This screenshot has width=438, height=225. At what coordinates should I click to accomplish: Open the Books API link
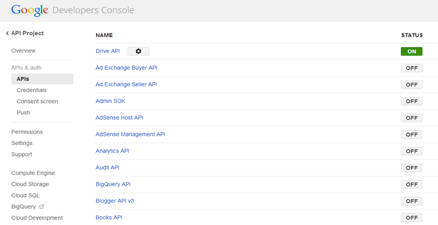click(x=109, y=217)
